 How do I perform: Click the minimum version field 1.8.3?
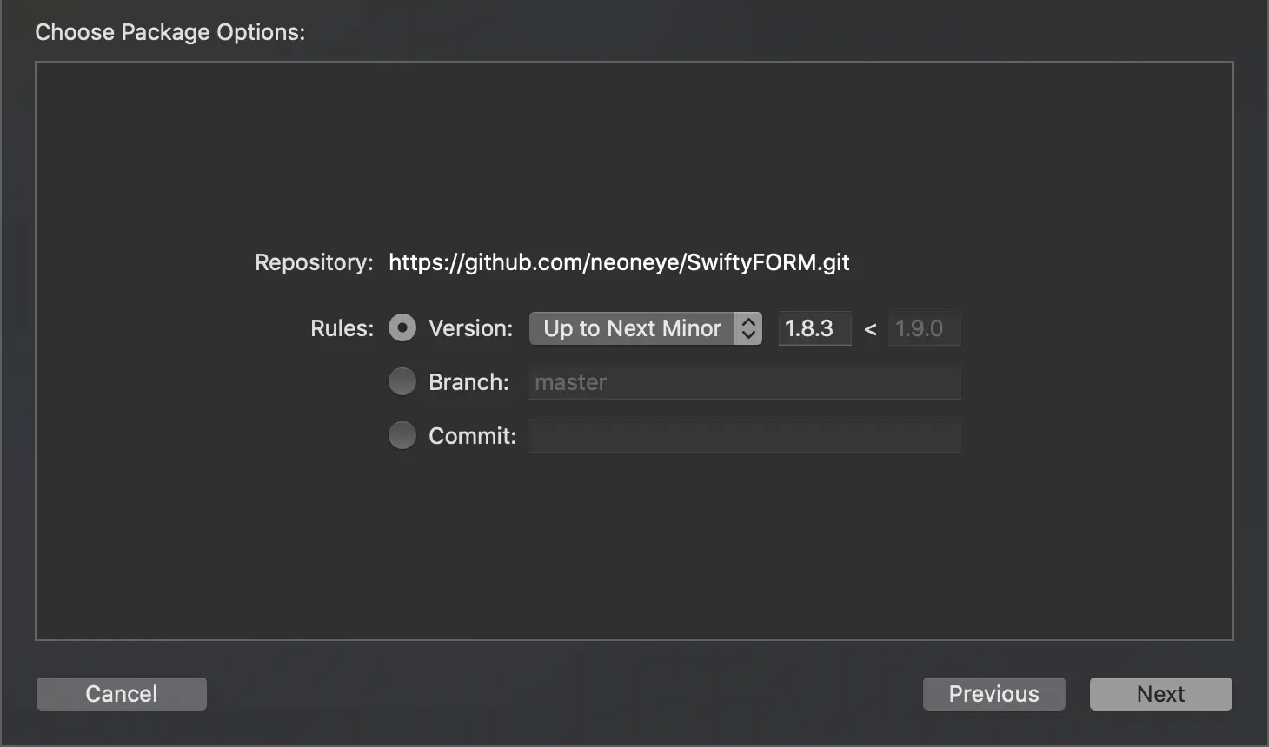coord(814,328)
